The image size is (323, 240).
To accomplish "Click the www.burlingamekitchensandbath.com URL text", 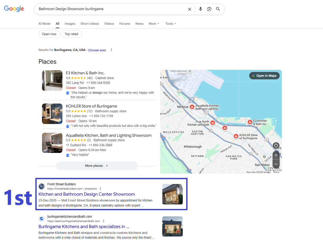I will pyautogui.click(x=74, y=221).
